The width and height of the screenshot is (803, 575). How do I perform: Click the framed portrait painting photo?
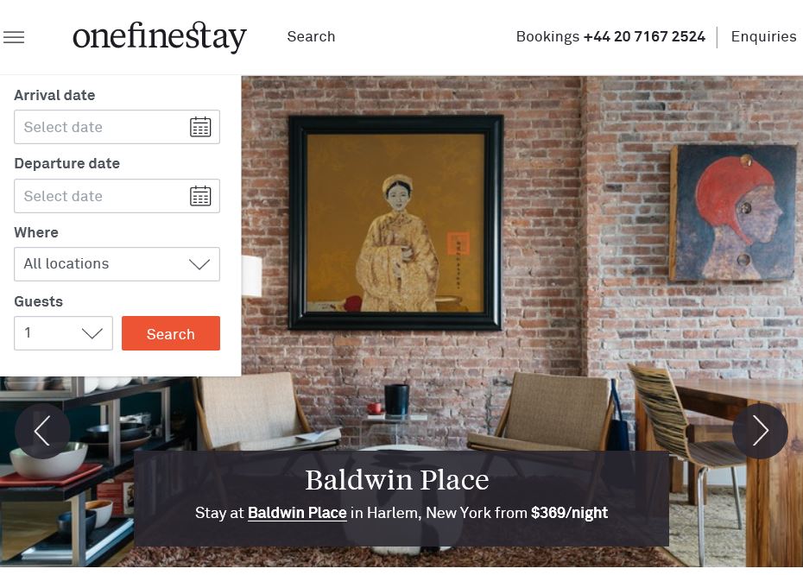pyautogui.click(x=395, y=222)
